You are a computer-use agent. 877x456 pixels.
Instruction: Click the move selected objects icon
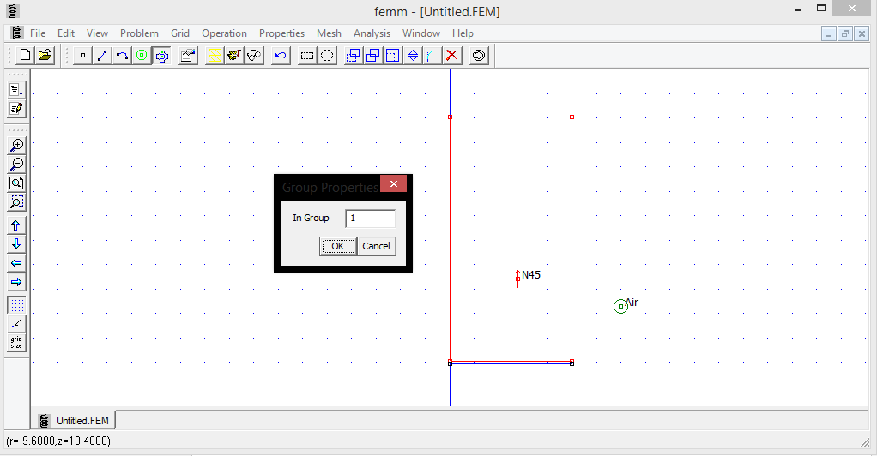pos(353,56)
